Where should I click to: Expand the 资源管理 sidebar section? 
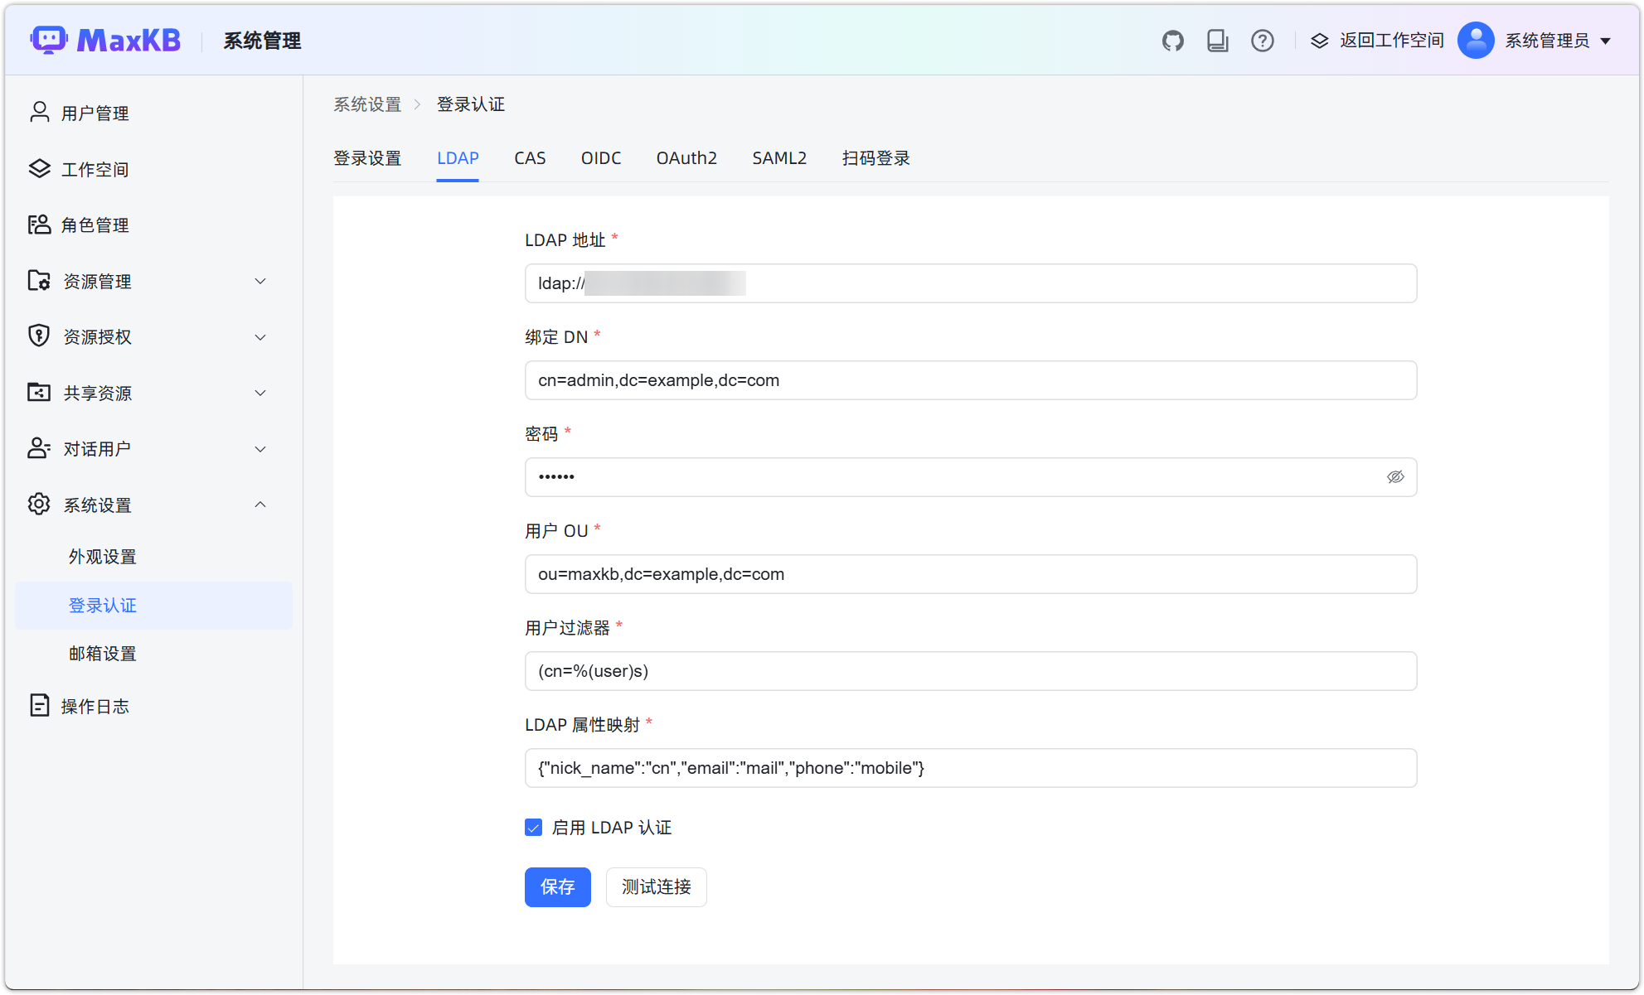259,281
